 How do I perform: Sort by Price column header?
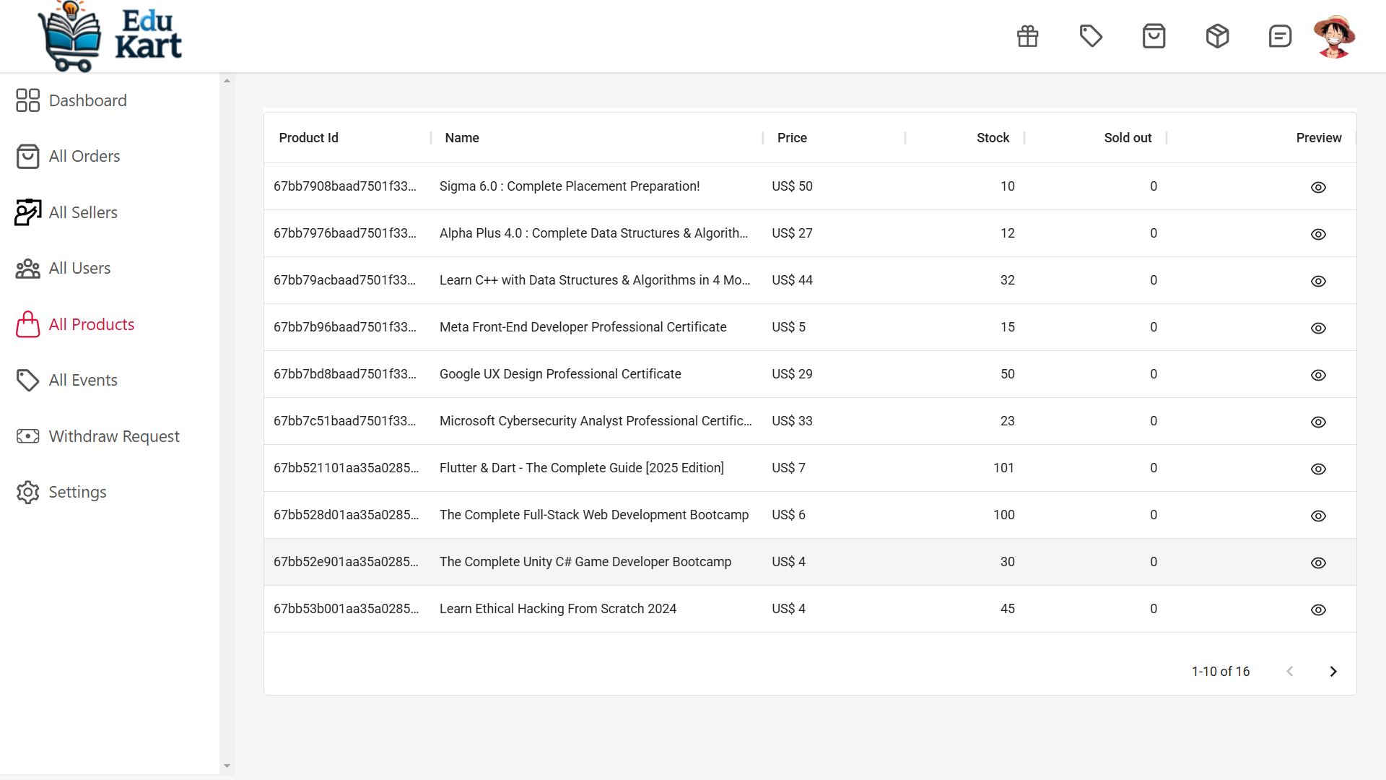point(792,138)
